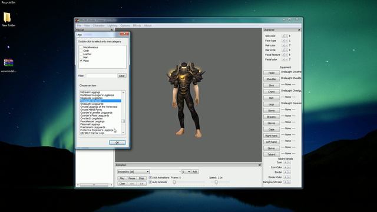This screenshot has height=212, width=377.
Task: Clear the item filter in Legs dialog
Action: point(122,76)
